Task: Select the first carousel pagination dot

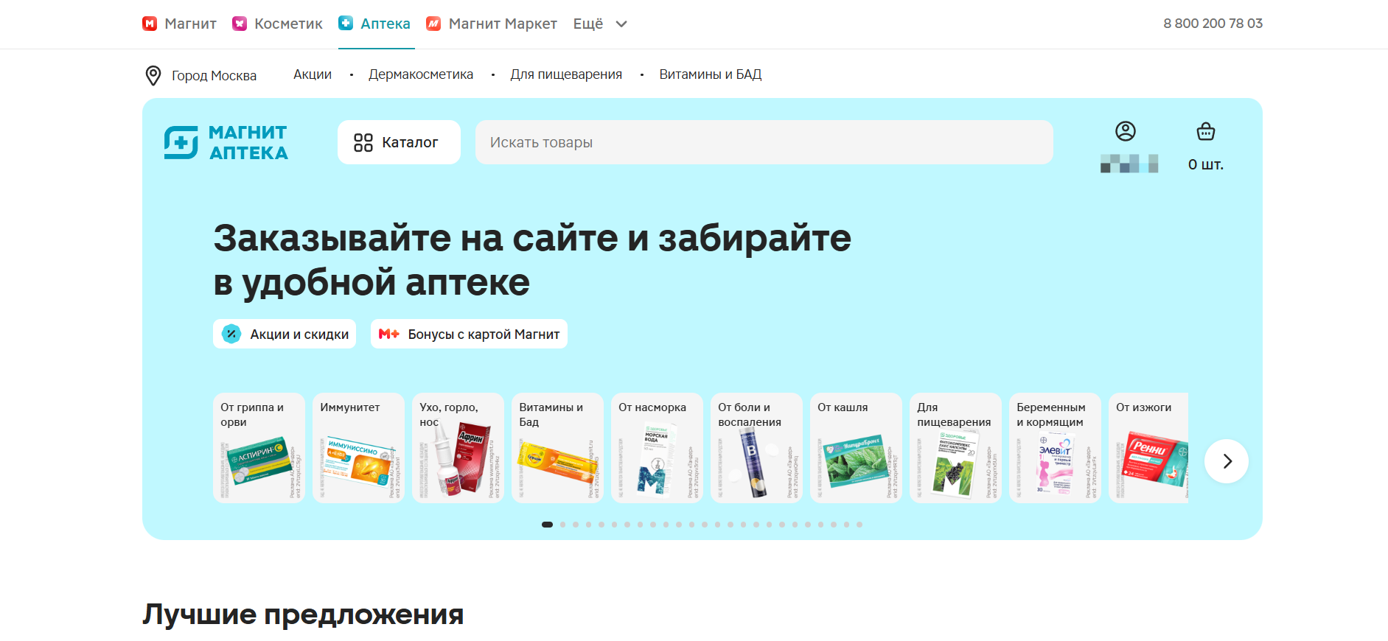Action: [x=547, y=525]
